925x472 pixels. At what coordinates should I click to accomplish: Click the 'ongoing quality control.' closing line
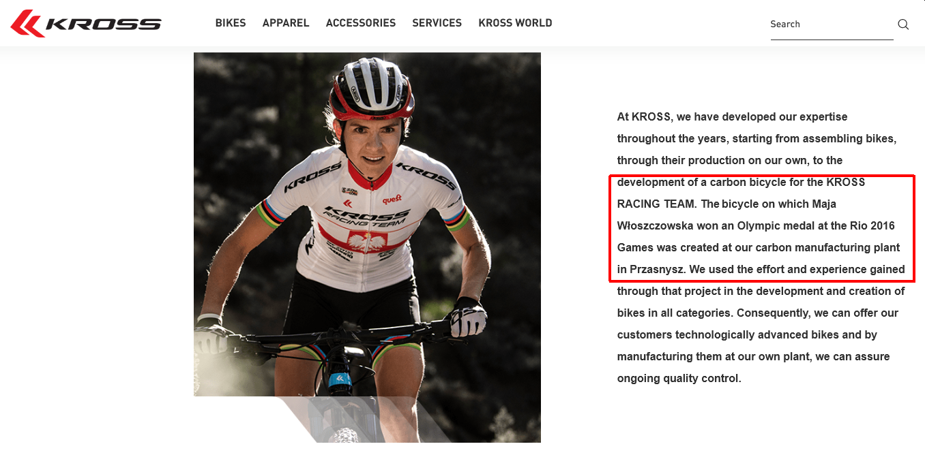[679, 378]
